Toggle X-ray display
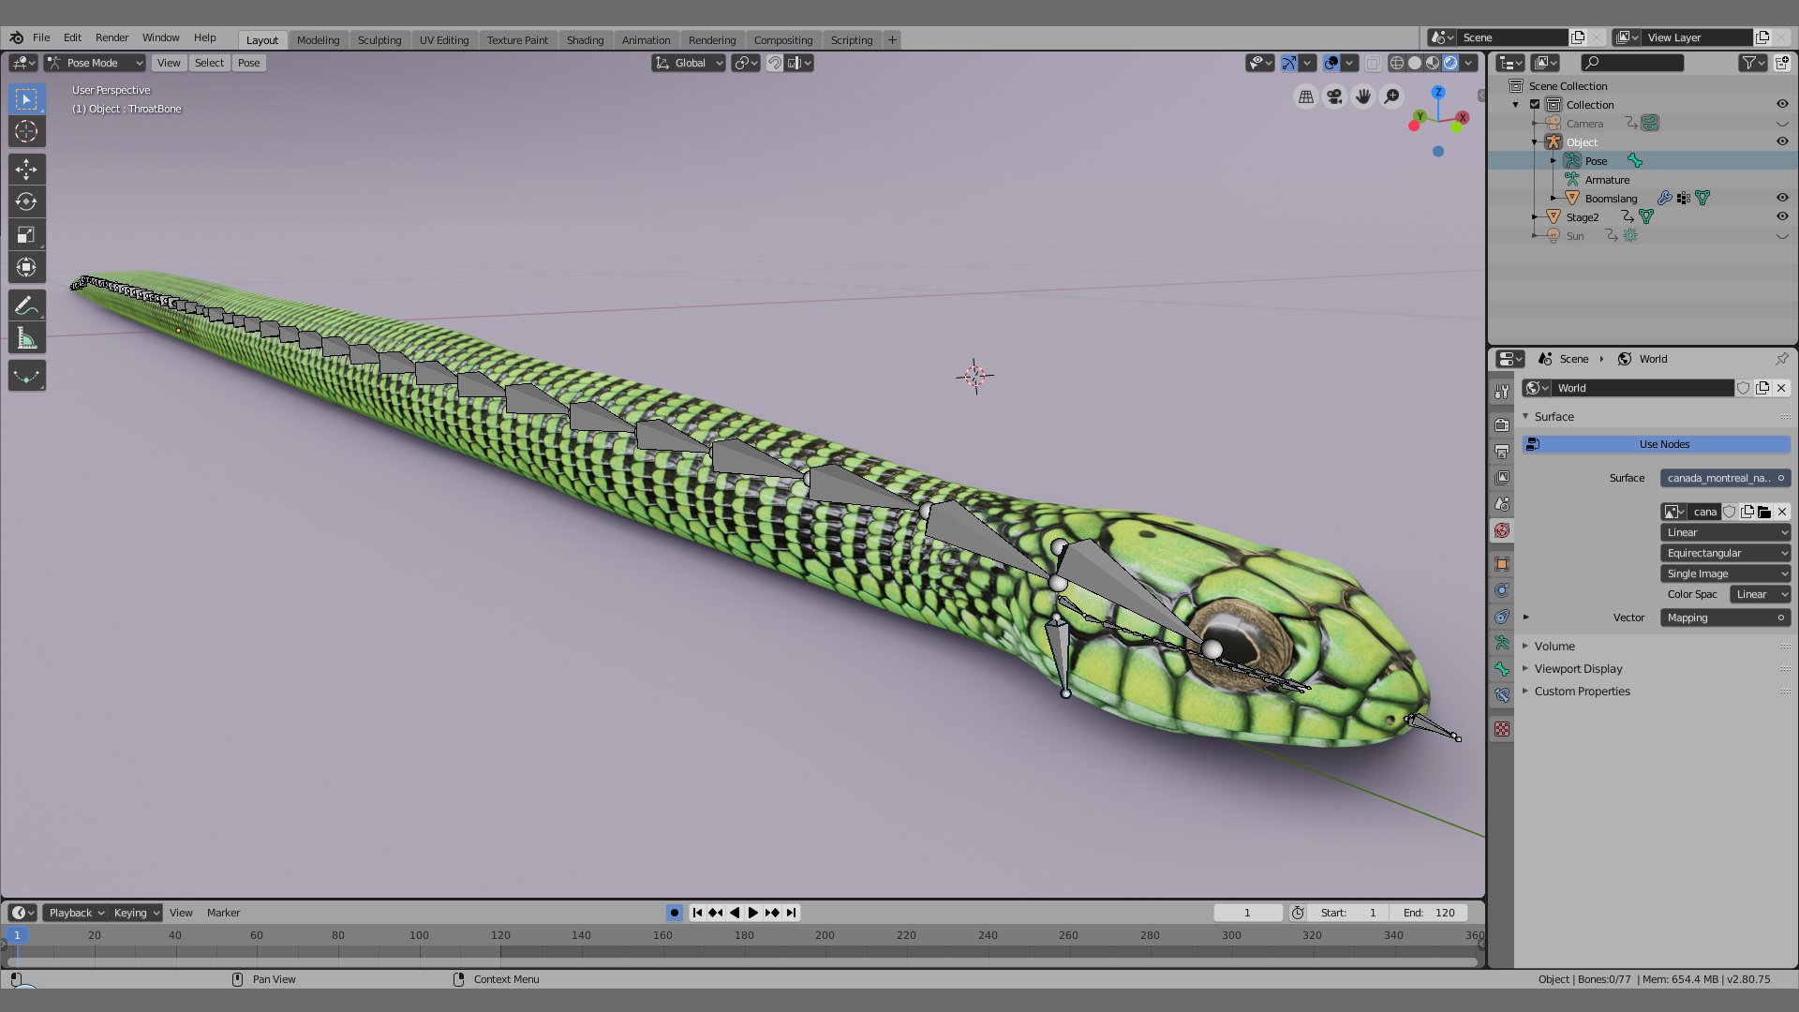The height and width of the screenshot is (1012, 1799). click(x=1373, y=63)
